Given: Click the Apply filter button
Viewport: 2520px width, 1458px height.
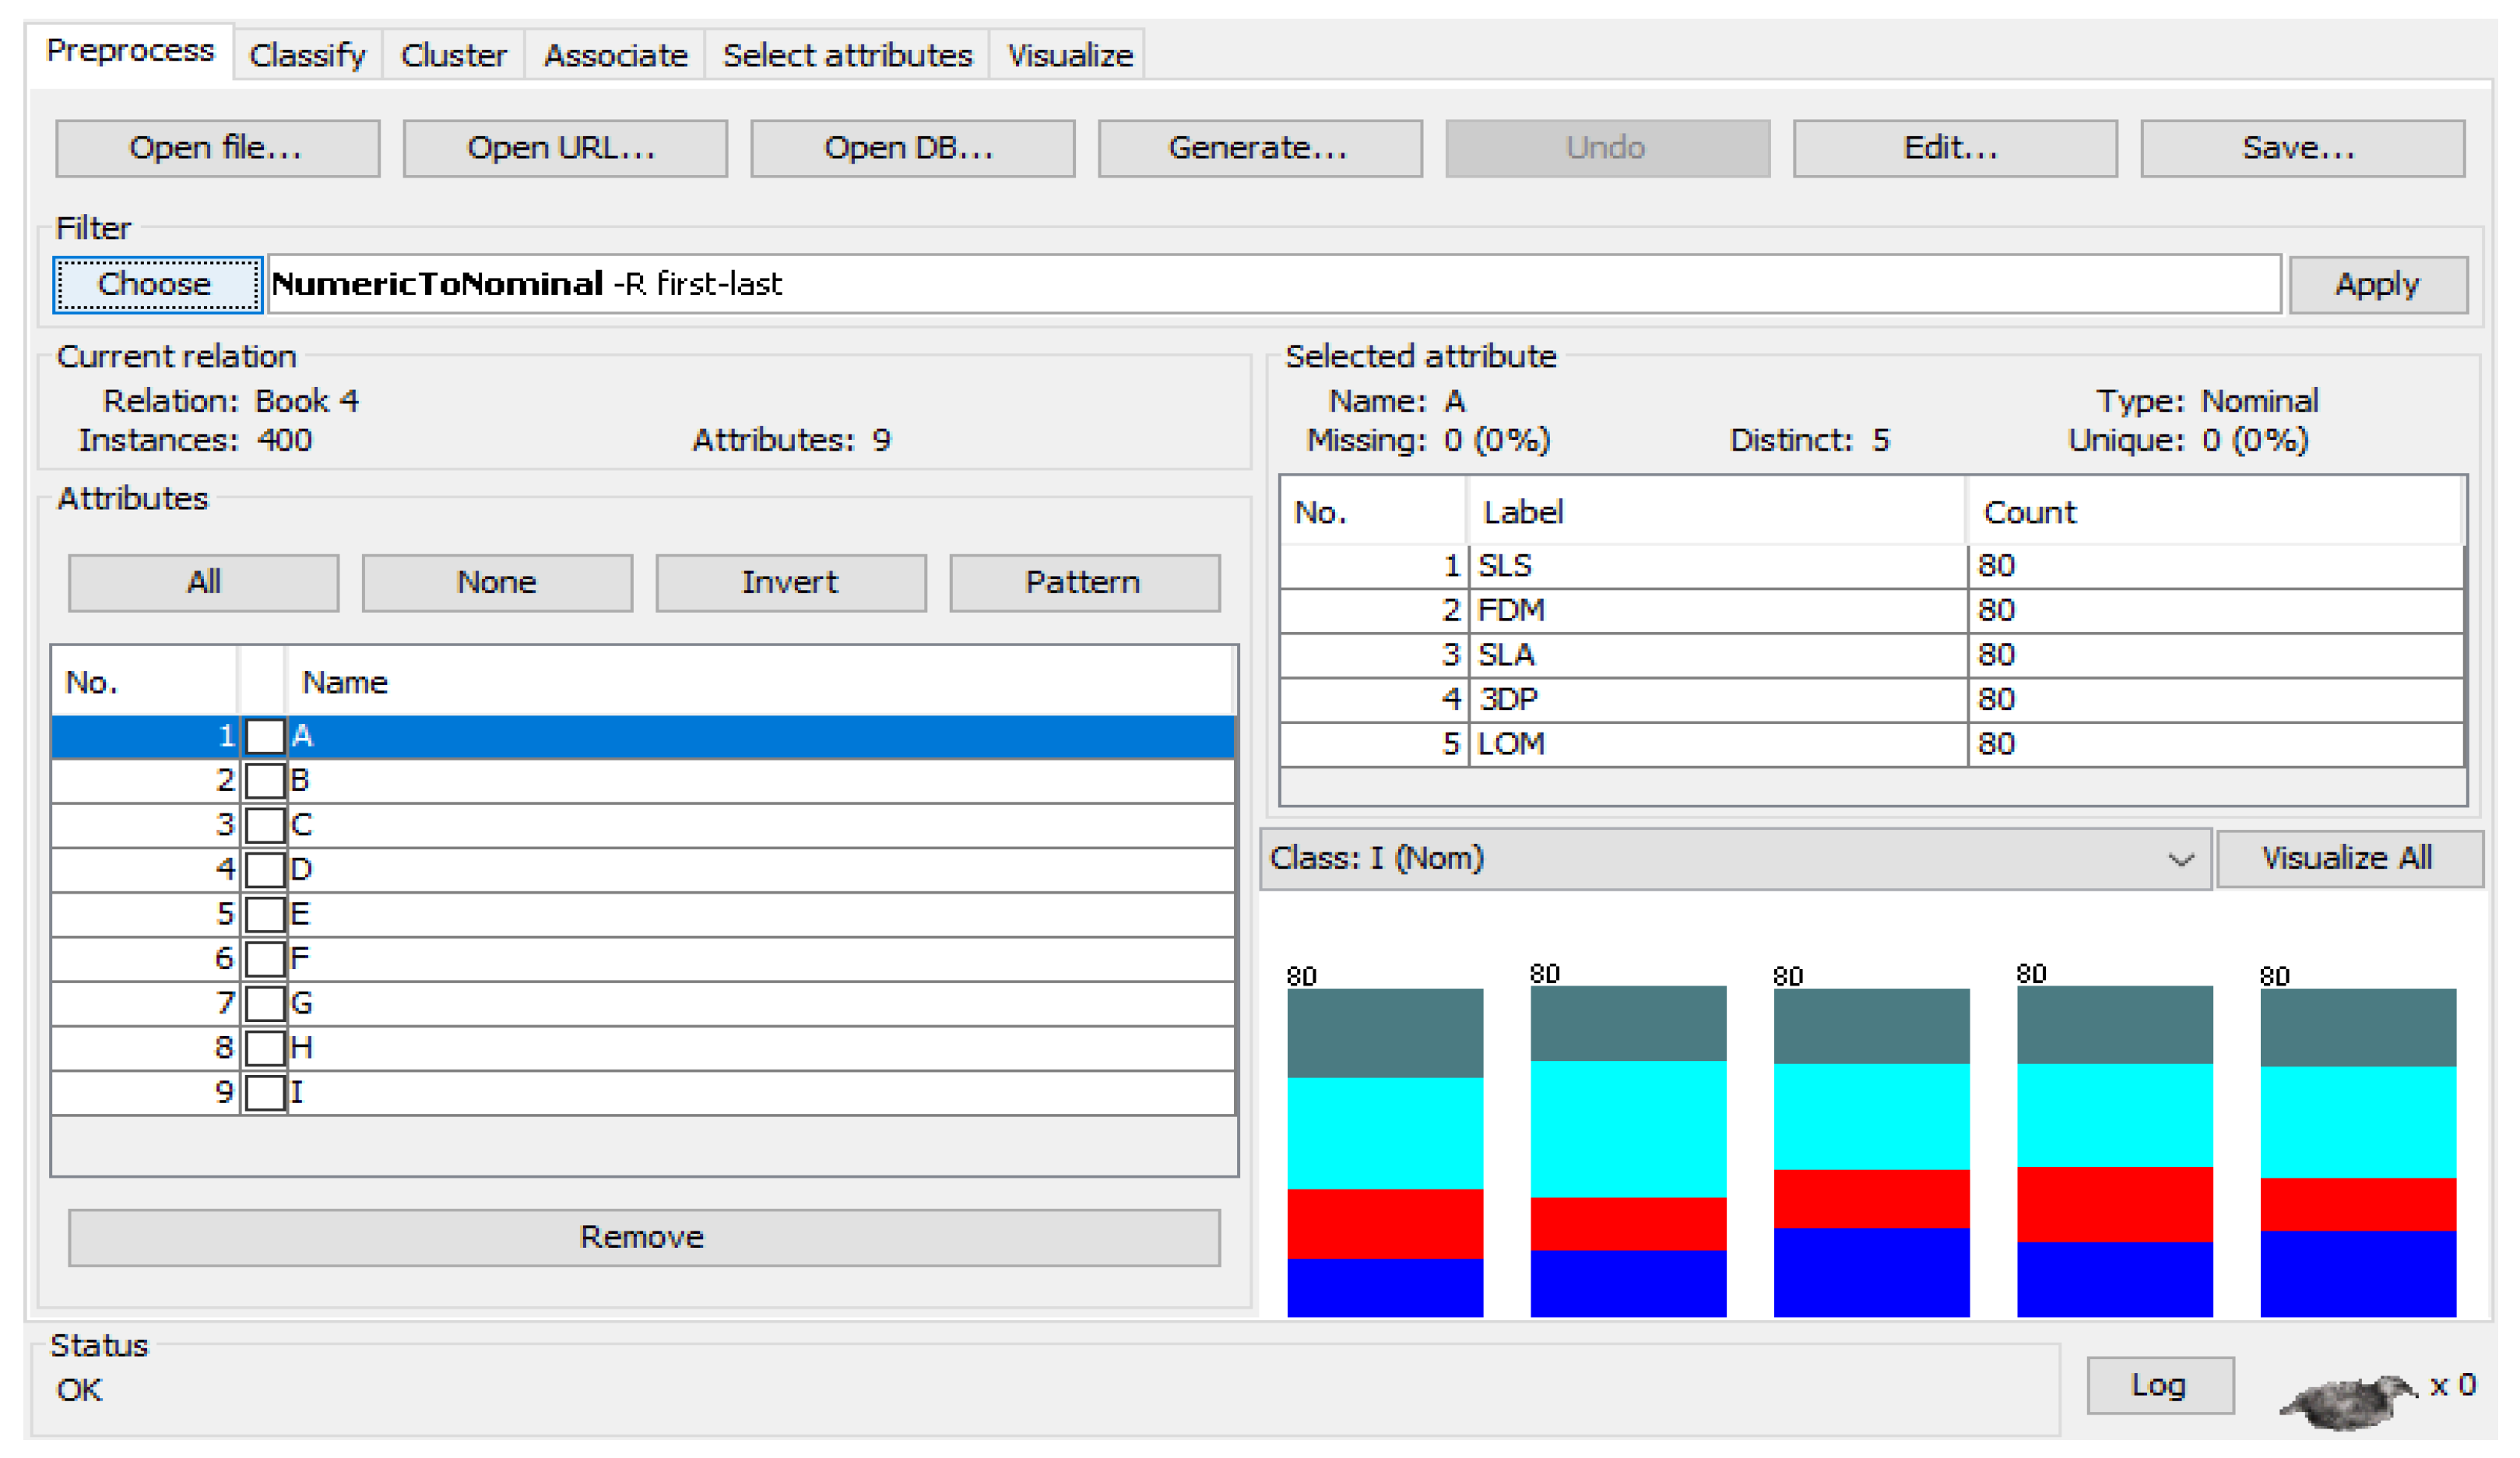Looking at the screenshot, I should [x=2377, y=285].
